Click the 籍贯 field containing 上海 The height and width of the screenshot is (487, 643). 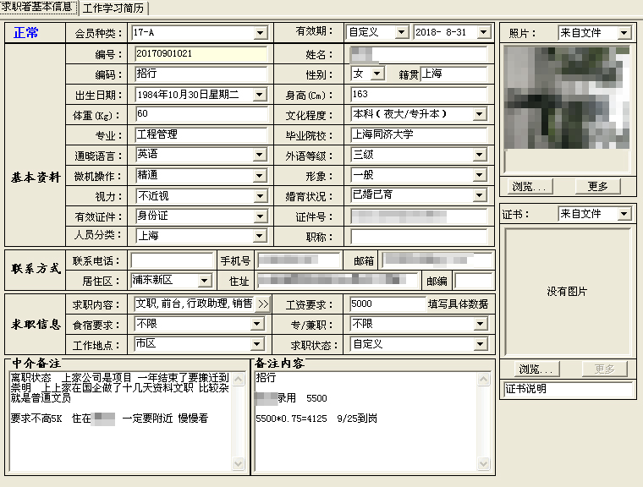[453, 74]
